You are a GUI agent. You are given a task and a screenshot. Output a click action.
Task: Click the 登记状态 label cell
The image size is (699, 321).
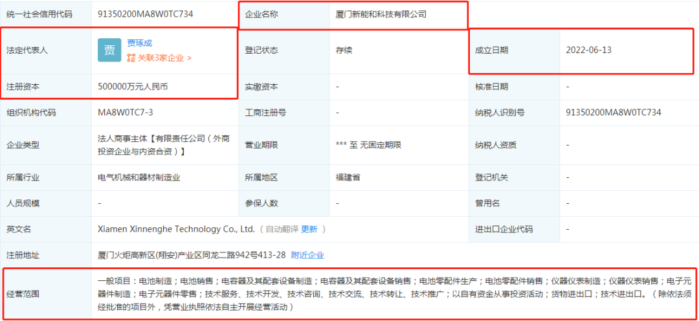click(284, 50)
